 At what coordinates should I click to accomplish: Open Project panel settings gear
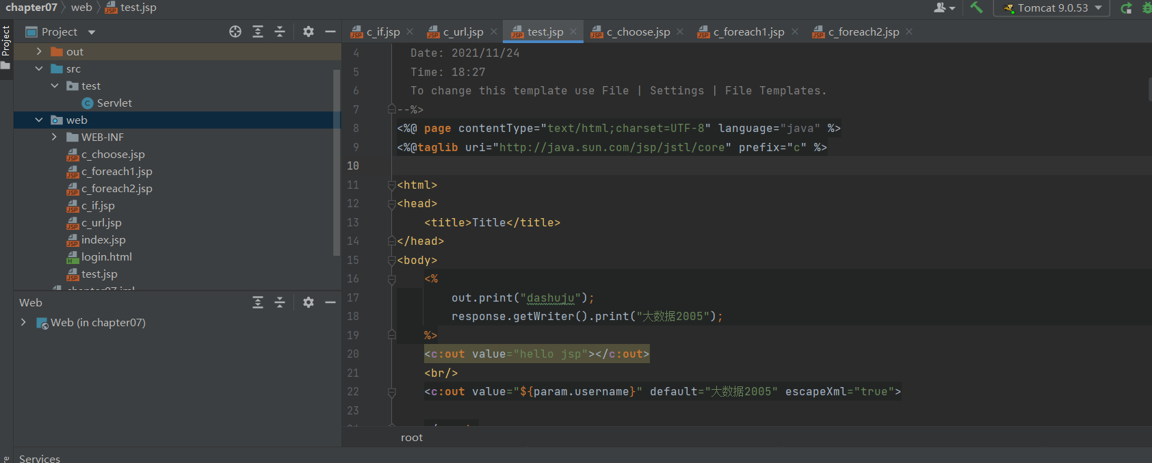tap(309, 31)
